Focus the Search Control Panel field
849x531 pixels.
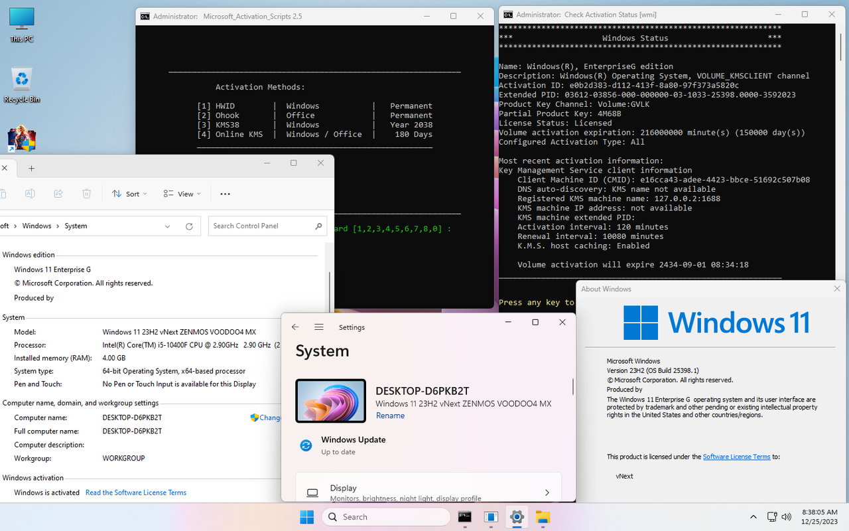[267, 226]
